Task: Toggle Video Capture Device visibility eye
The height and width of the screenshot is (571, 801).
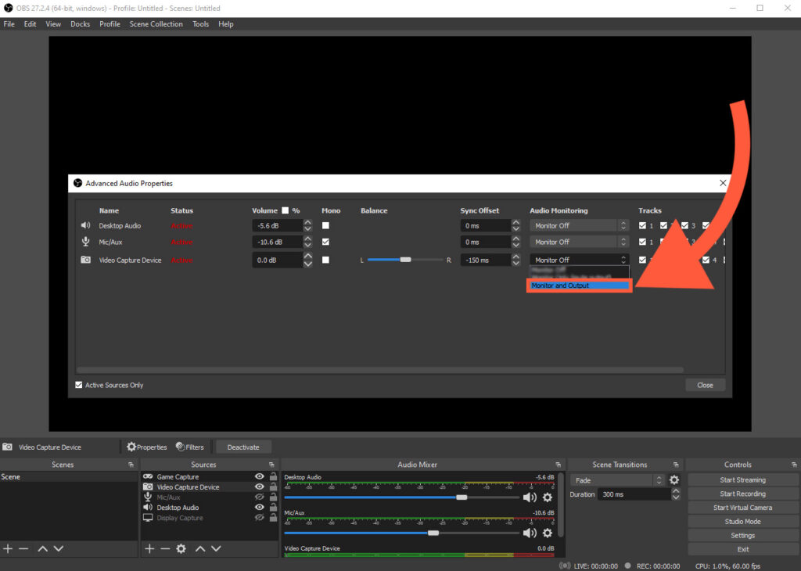Action: pyautogui.click(x=260, y=487)
